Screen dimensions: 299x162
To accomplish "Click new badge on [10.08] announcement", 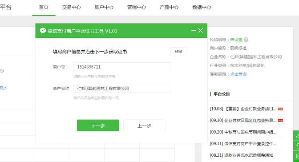I will tap(280, 109).
